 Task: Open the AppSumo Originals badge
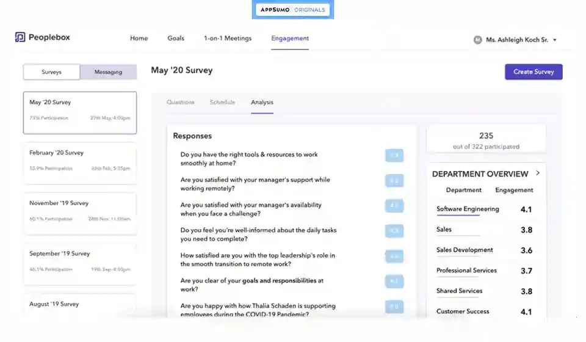pos(292,10)
